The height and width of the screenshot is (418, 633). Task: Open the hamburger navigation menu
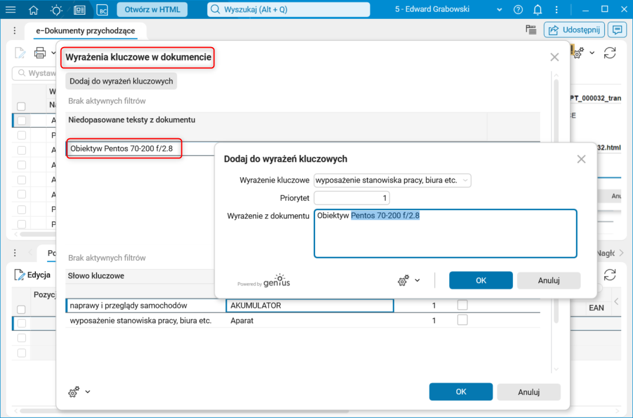[11, 9]
